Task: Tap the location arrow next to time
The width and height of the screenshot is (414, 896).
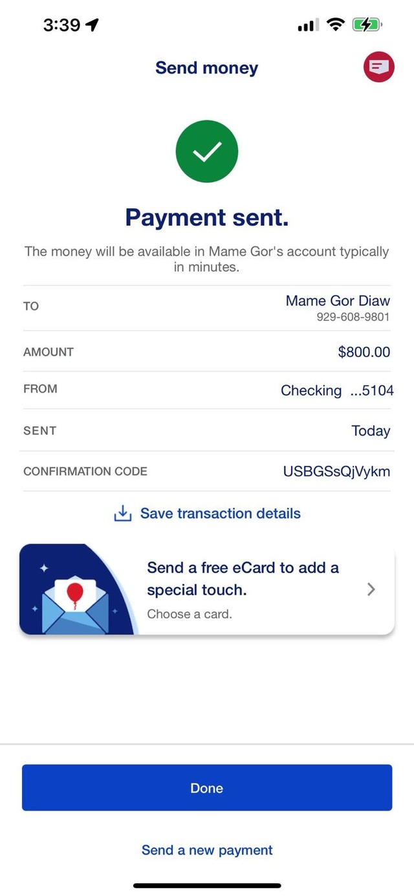Action: (92, 25)
